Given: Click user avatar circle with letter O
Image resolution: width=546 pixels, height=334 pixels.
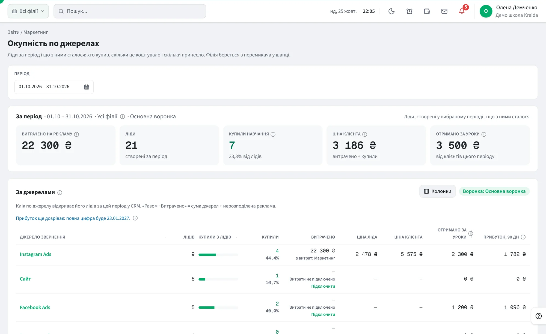Looking at the screenshot, I should click(x=486, y=11).
